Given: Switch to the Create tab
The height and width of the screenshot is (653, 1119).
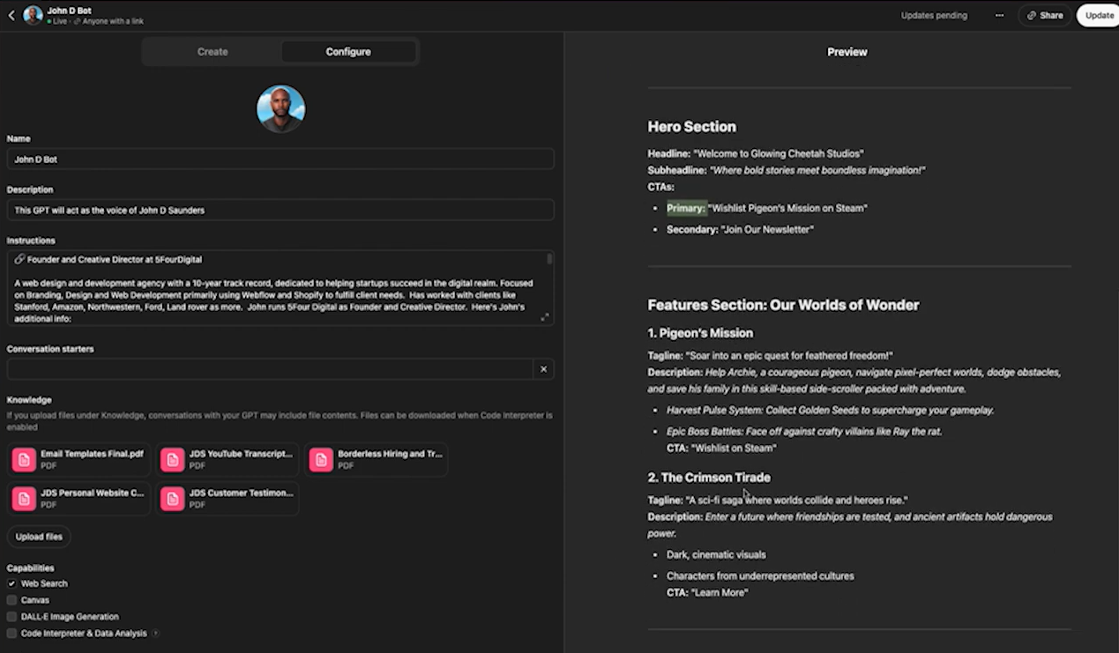Looking at the screenshot, I should 213,52.
